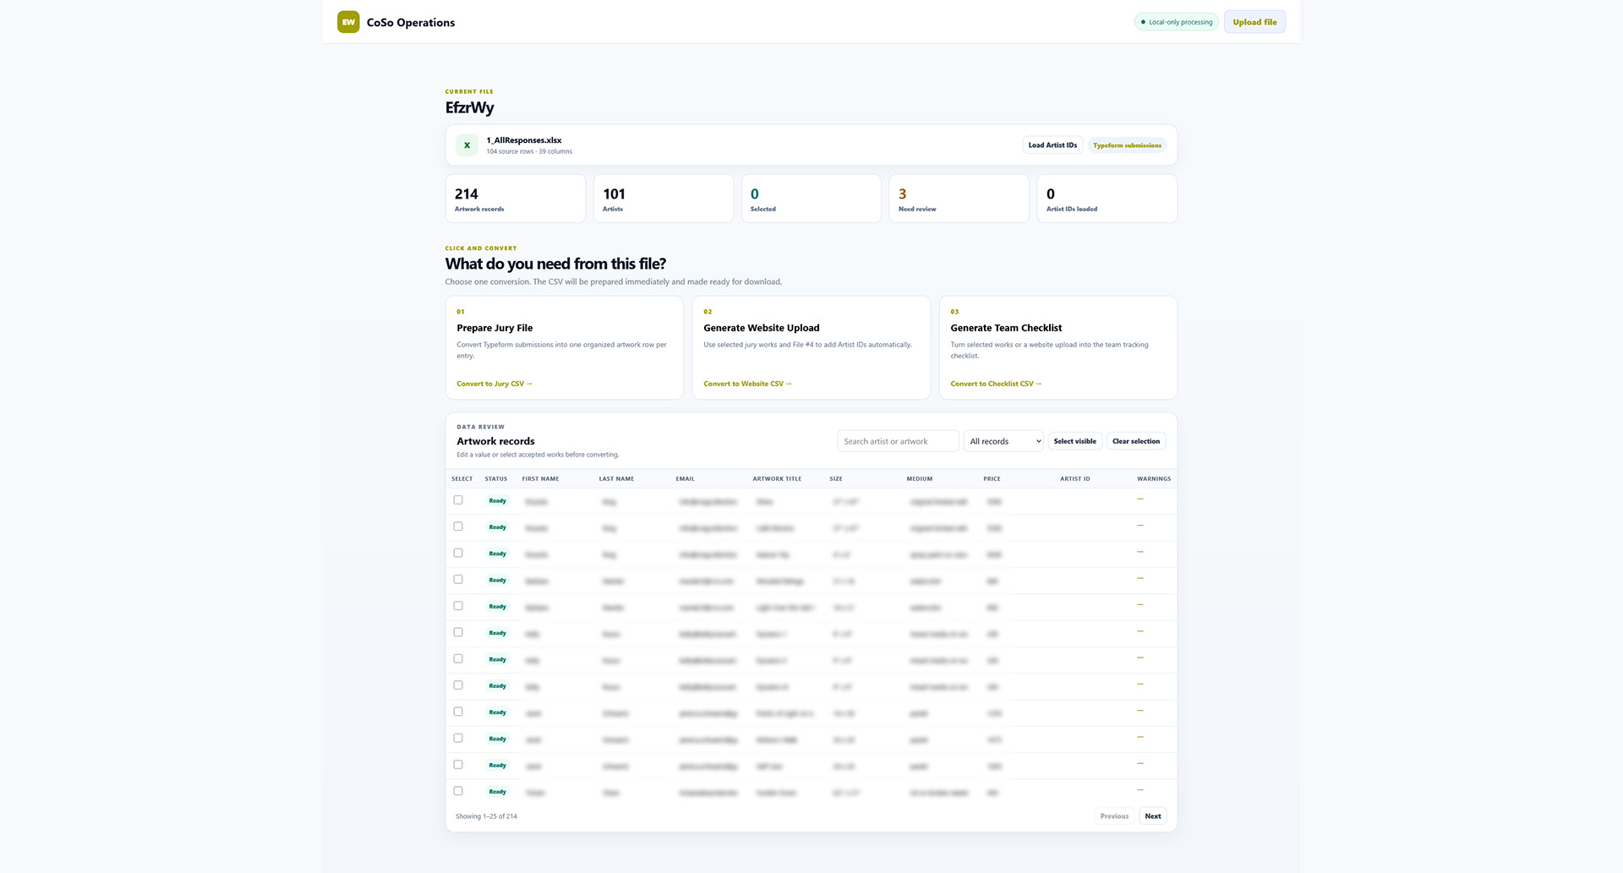Go to Next page of records

[1153, 816]
